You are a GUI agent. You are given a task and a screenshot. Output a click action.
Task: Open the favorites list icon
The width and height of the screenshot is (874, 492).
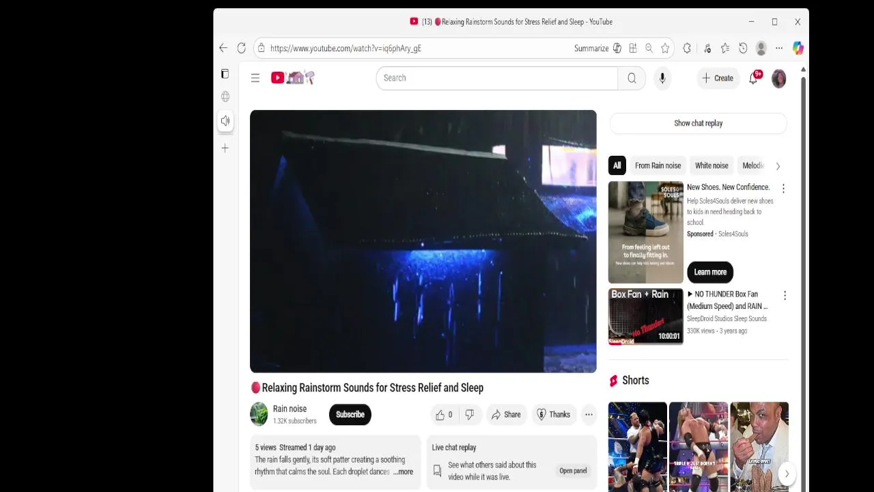(725, 48)
